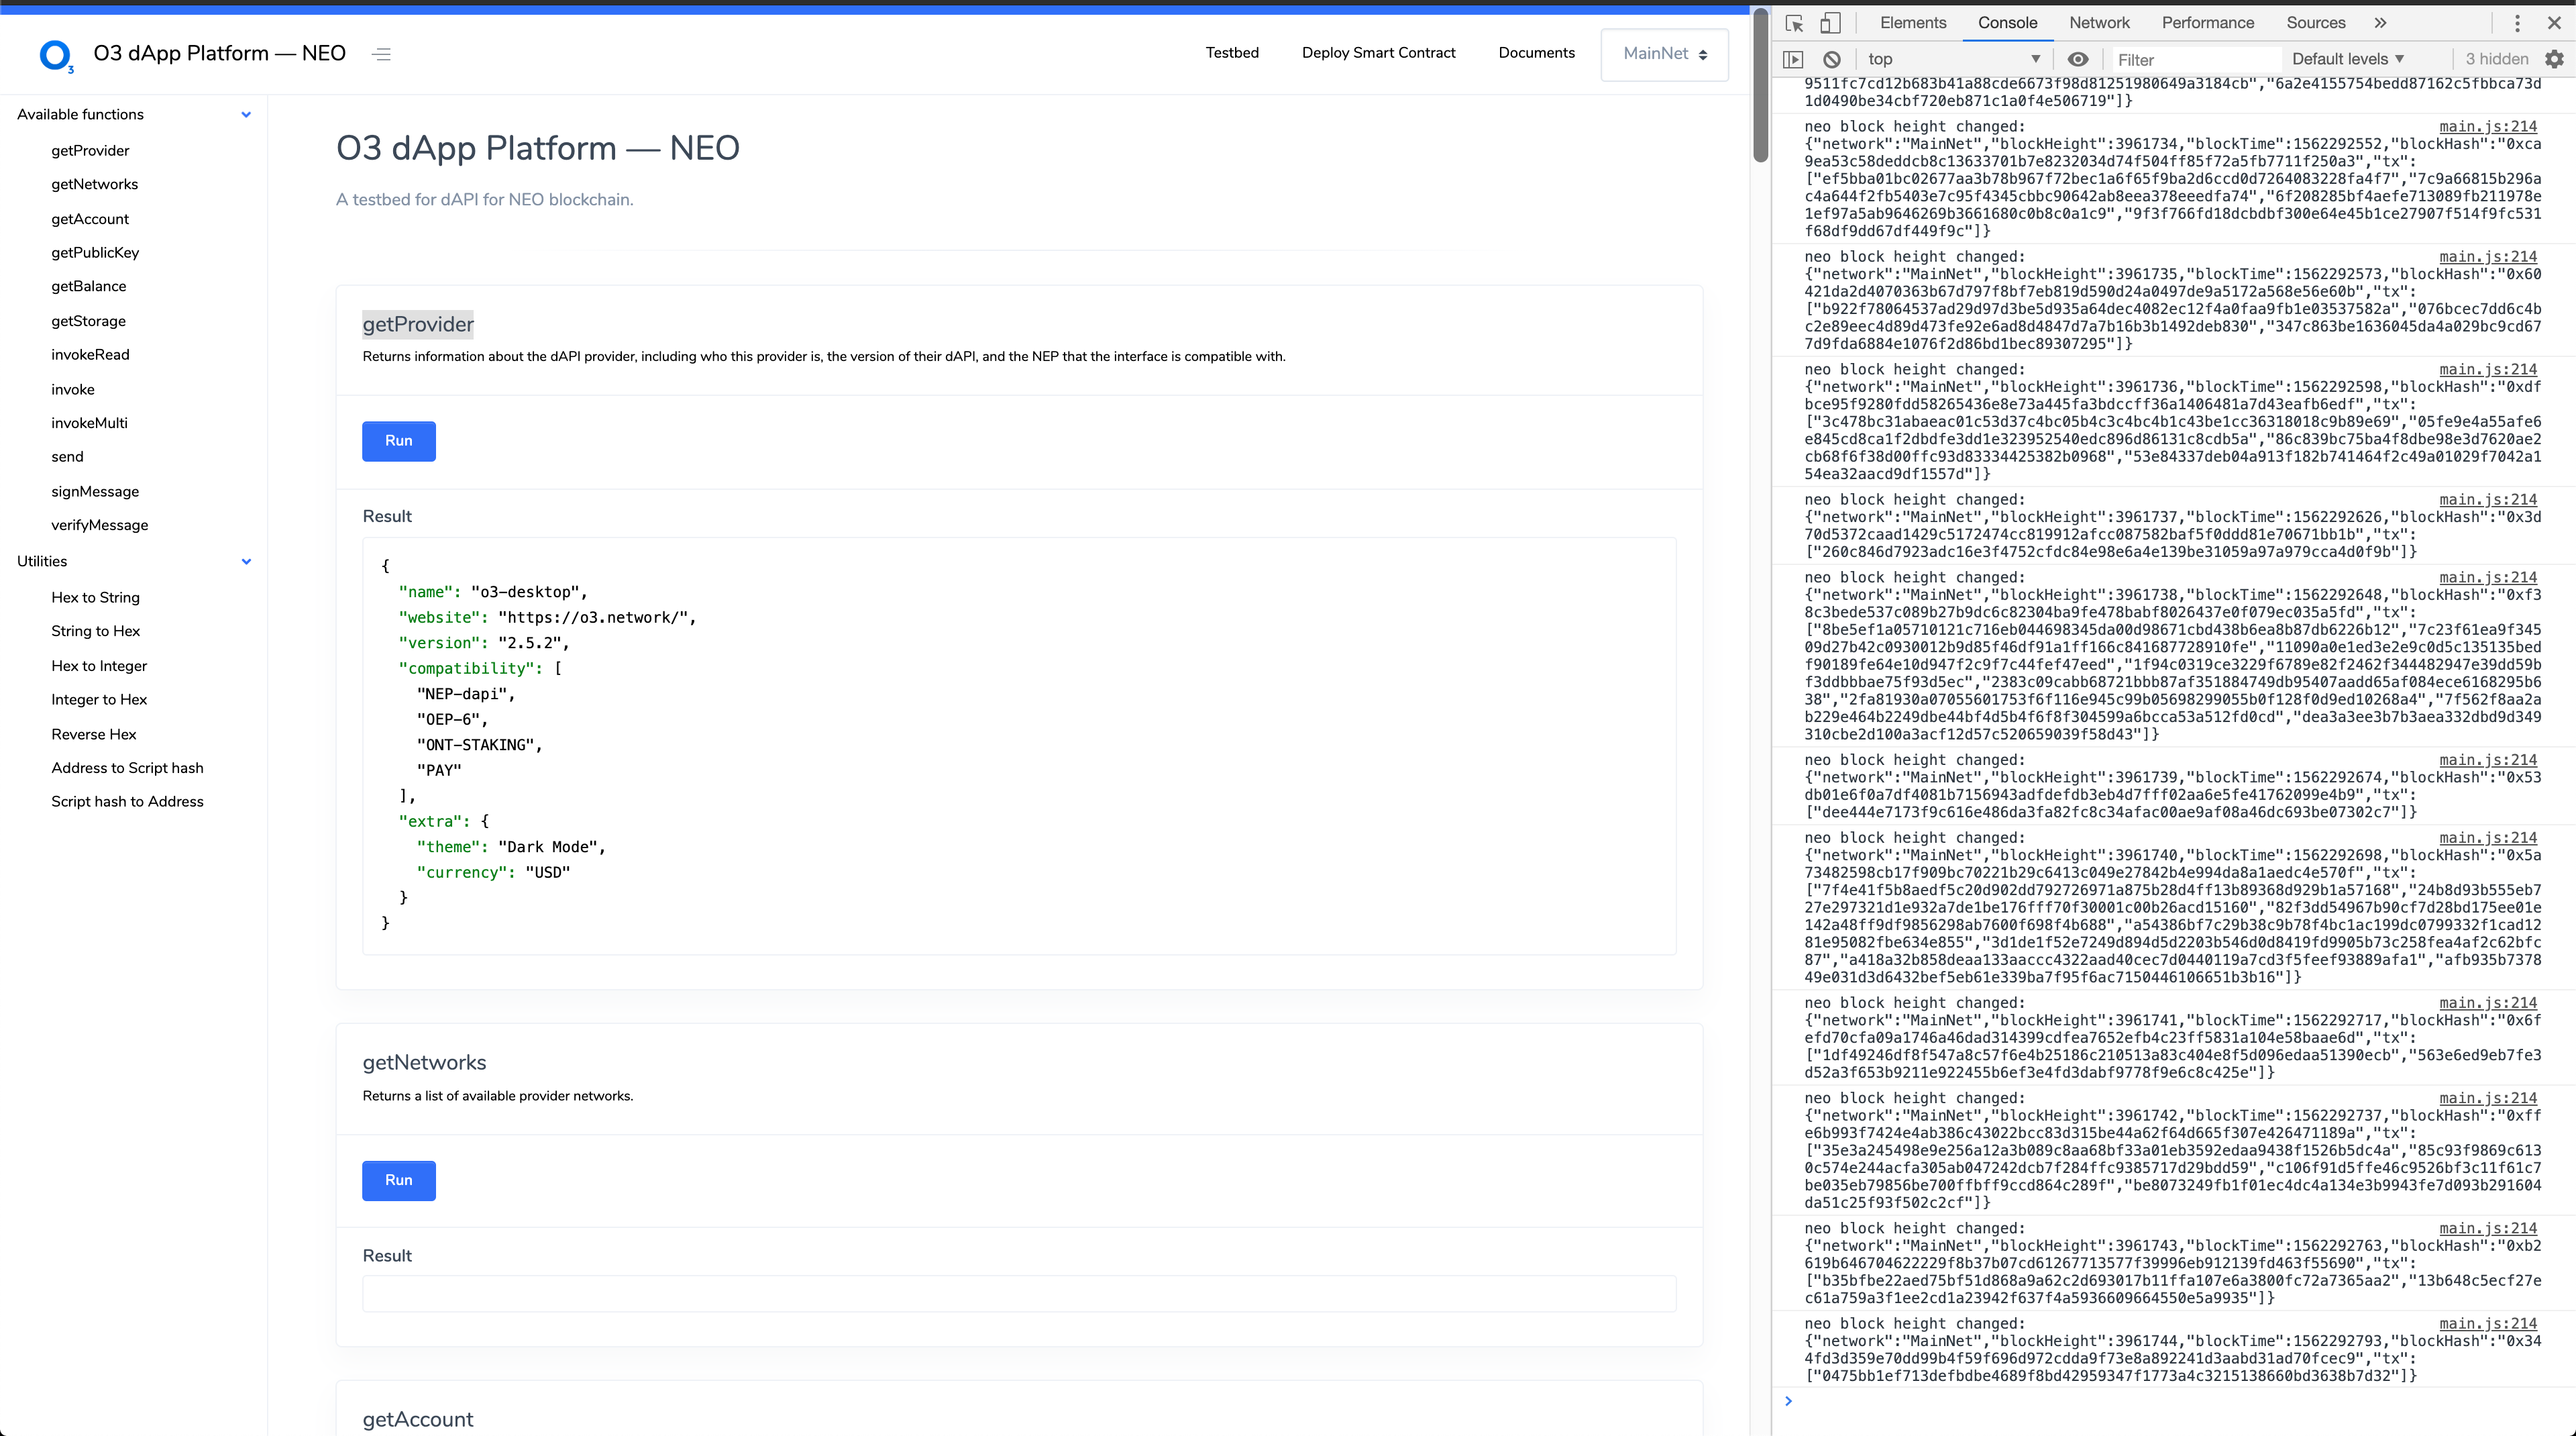
Task: Toggle console live expression eye icon
Action: pos(2078,60)
